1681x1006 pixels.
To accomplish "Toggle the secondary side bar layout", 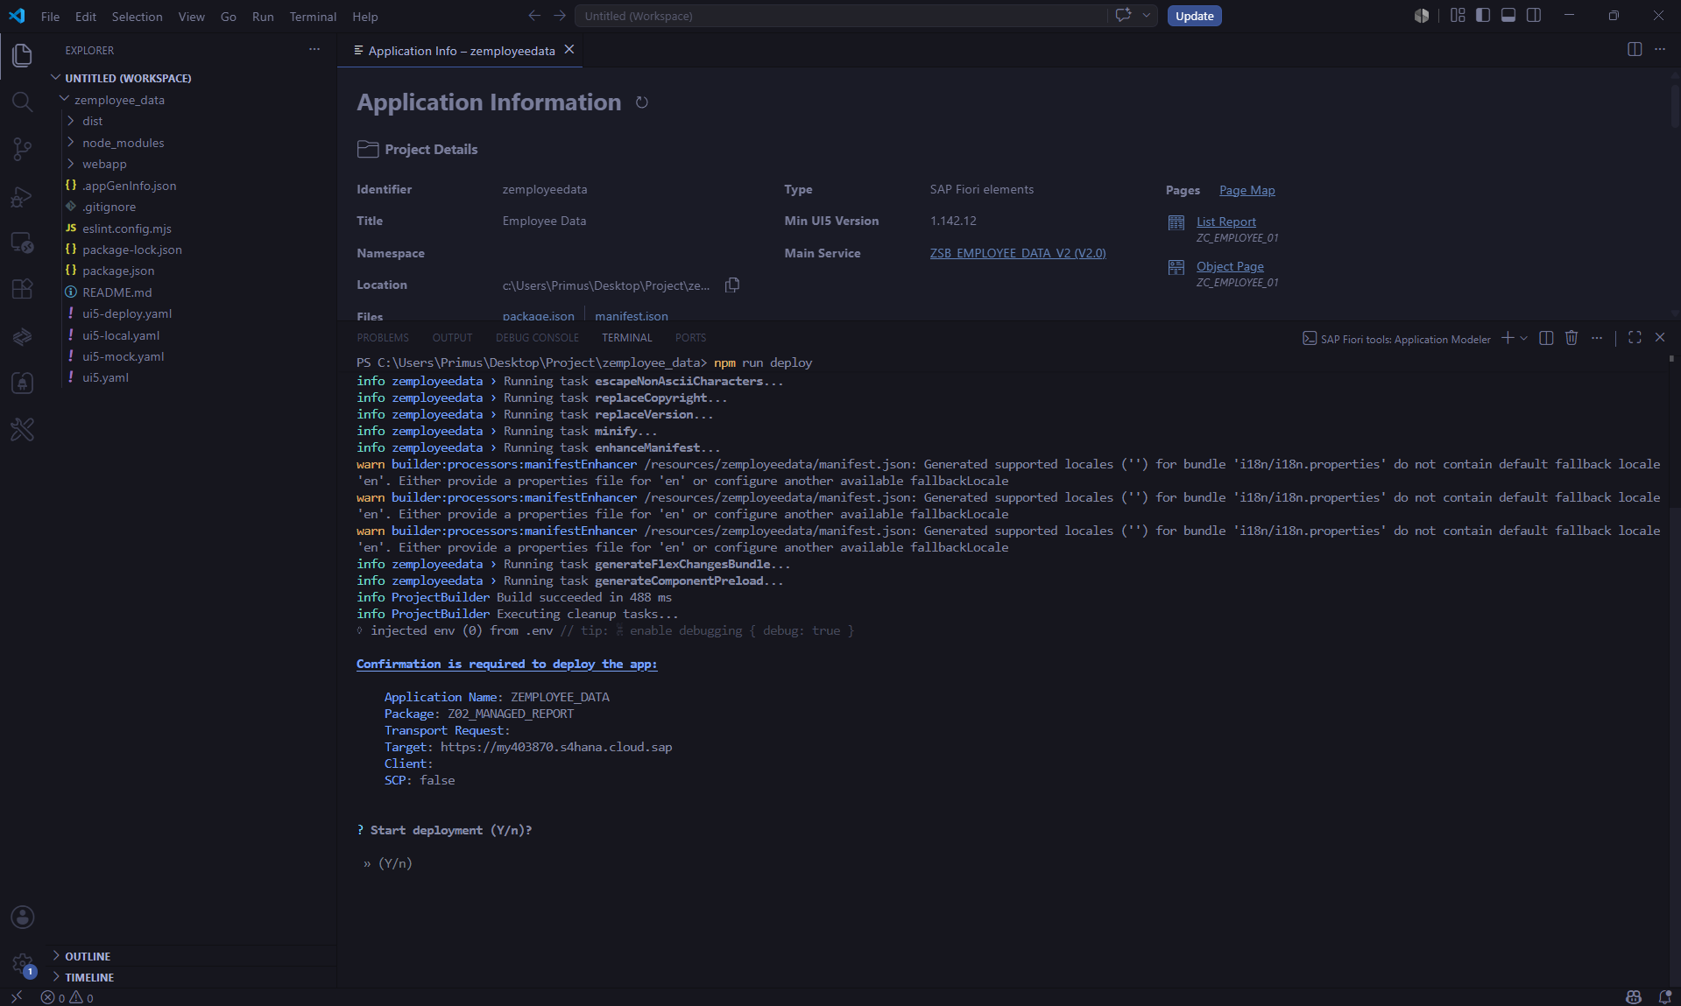I will coord(1534,15).
